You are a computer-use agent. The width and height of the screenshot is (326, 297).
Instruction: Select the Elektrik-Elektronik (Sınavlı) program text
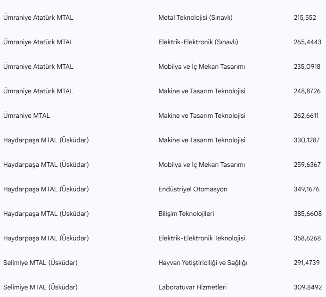pos(198,42)
